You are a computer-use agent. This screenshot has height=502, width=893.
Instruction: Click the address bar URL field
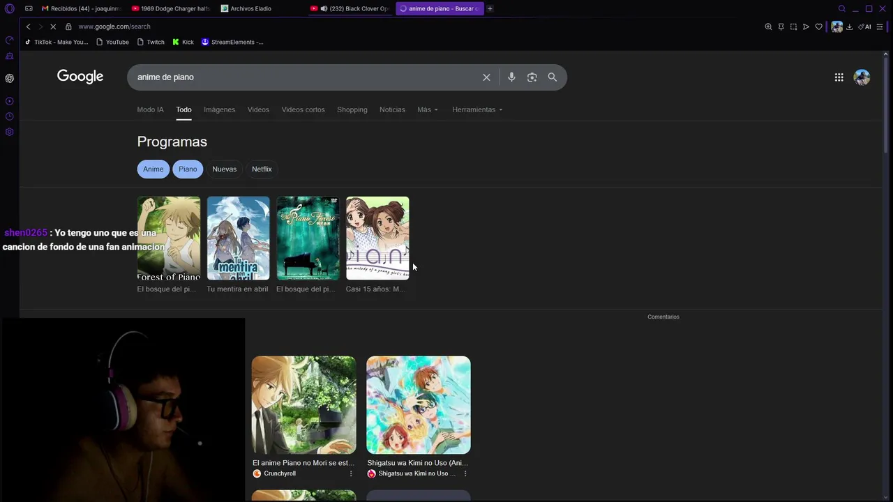[419, 26]
